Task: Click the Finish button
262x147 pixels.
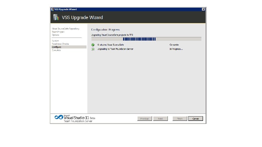Action: [180, 119]
